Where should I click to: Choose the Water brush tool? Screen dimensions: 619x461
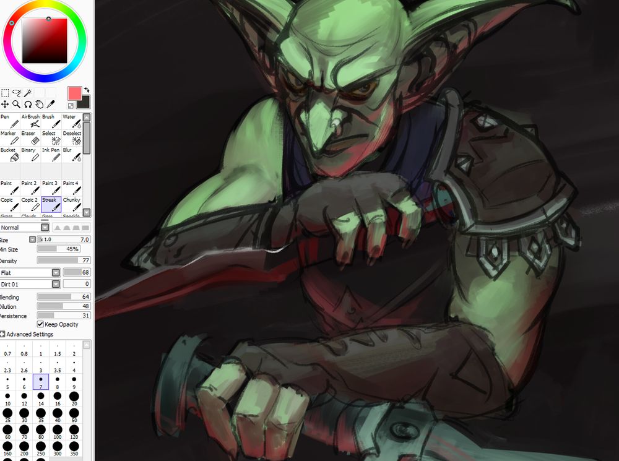[x=72, y=121]
